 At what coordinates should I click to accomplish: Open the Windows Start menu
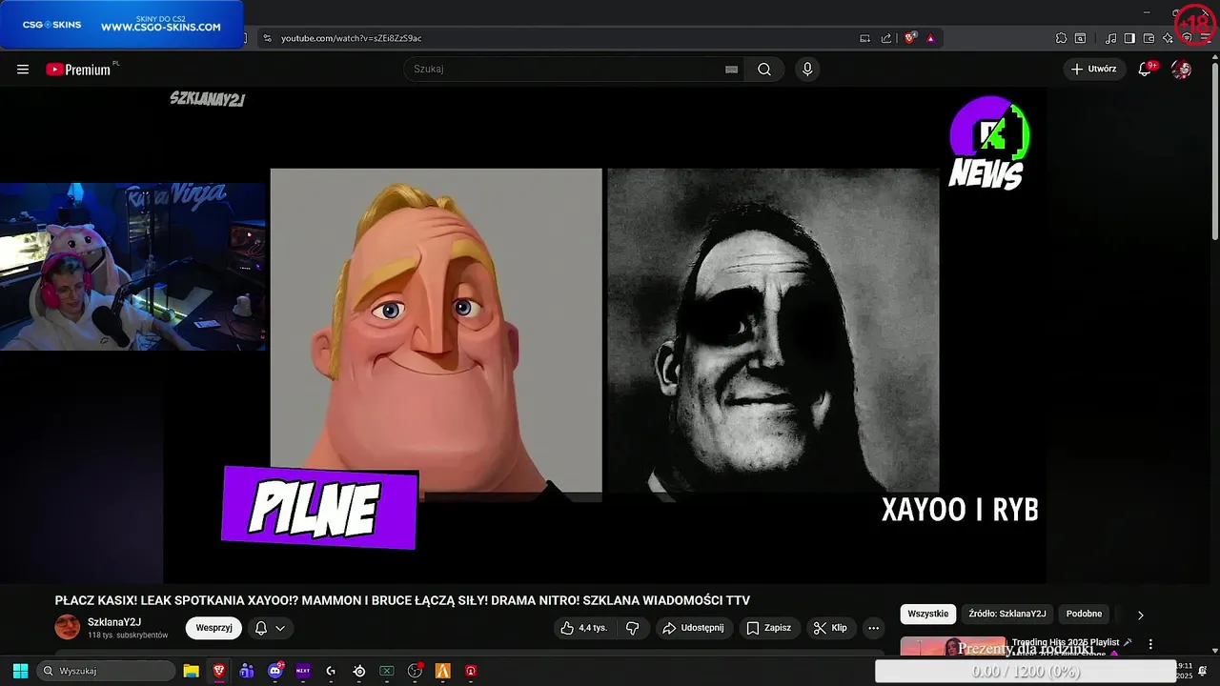(20, 671)
